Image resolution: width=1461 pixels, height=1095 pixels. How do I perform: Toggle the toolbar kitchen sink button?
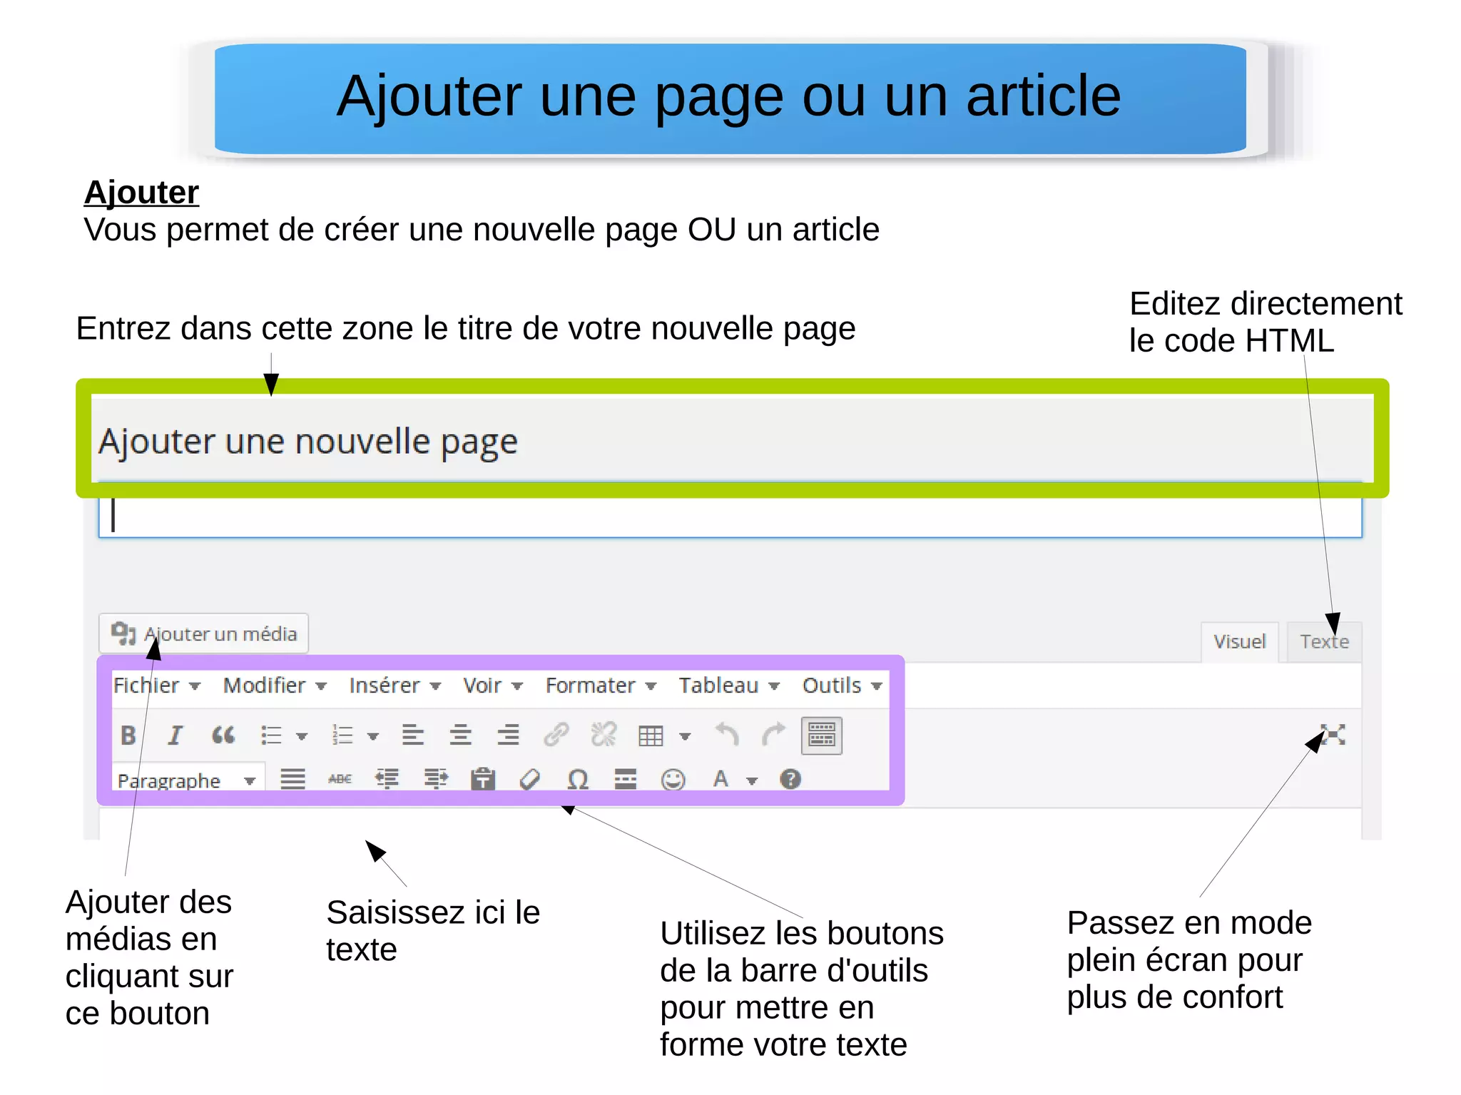point(822,735)
